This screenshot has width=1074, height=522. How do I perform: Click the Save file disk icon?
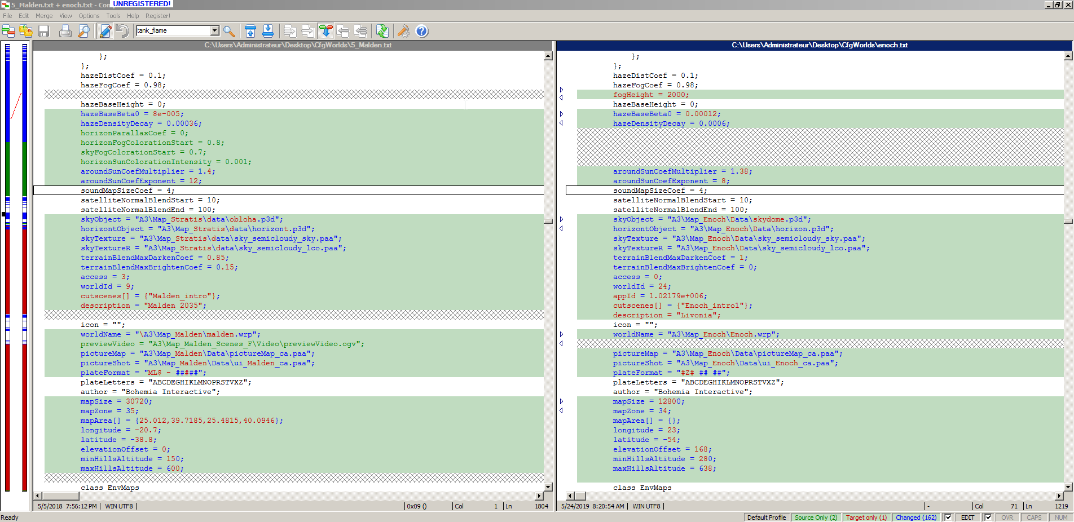tap(43, 31)
